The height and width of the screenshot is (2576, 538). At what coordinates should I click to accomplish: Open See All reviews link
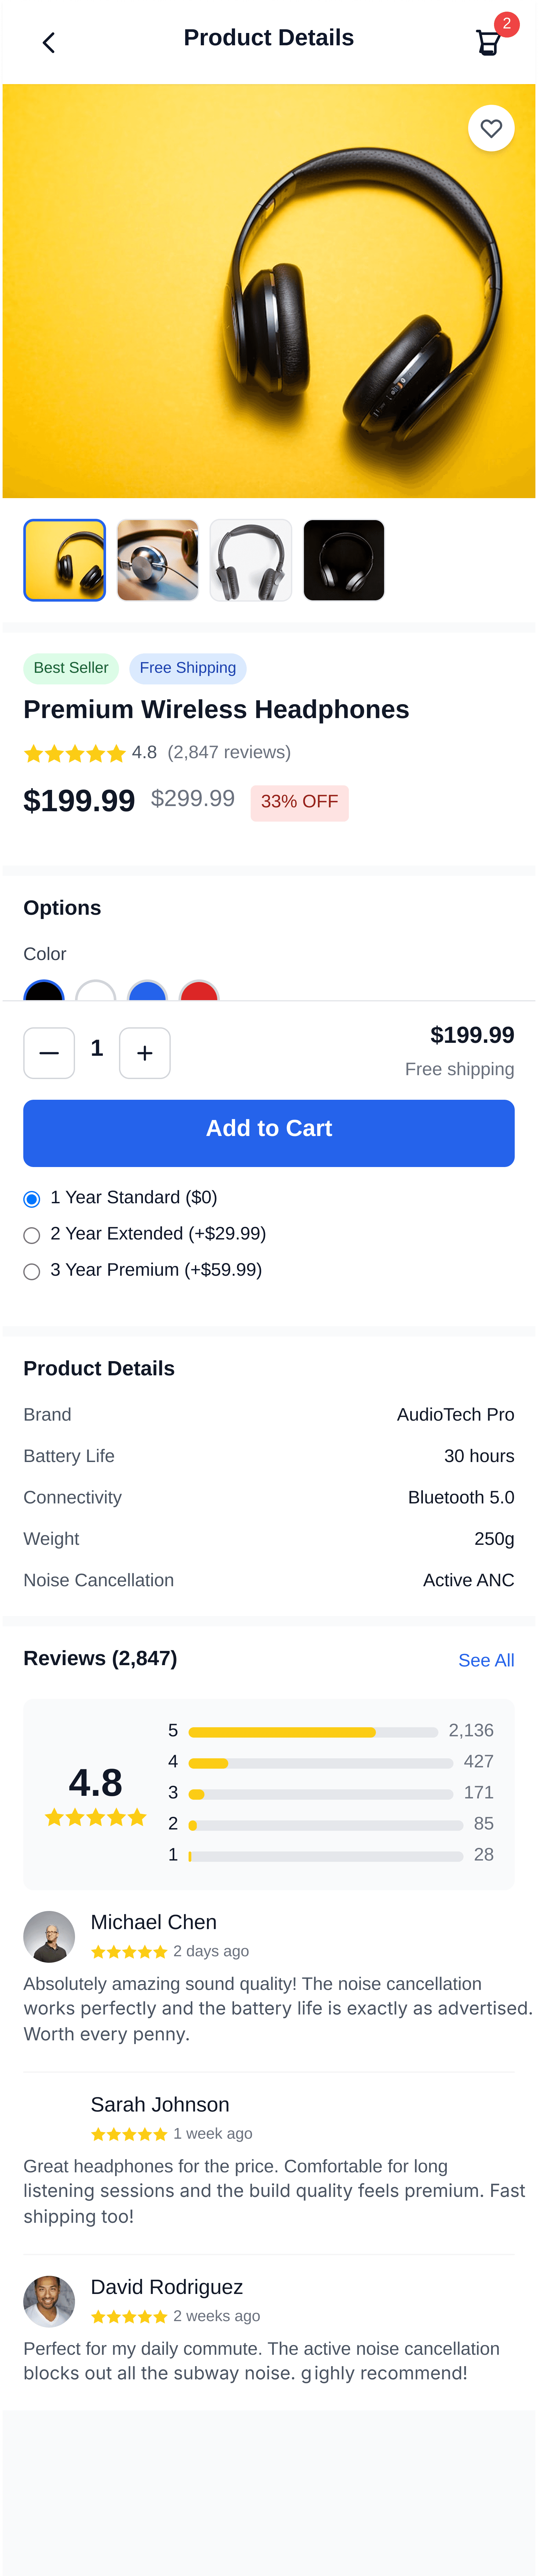(486, 1660)
